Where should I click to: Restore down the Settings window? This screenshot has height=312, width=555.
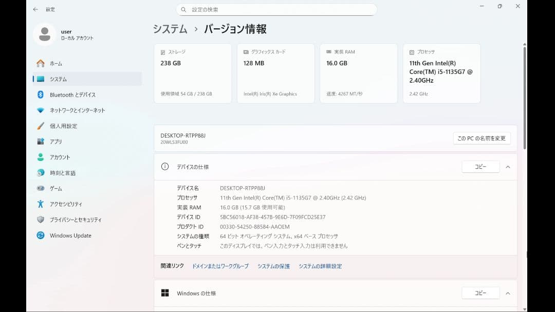coord(500,6)
